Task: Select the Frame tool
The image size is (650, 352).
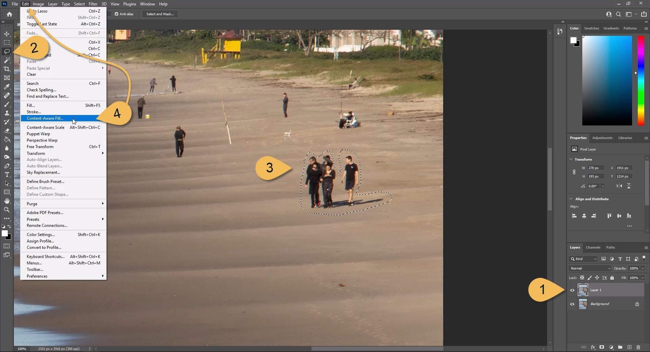Action: click(7, 78)
